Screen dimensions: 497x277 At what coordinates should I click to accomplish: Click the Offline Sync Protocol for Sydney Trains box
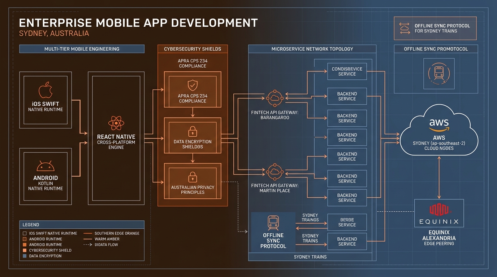[435, 28]
